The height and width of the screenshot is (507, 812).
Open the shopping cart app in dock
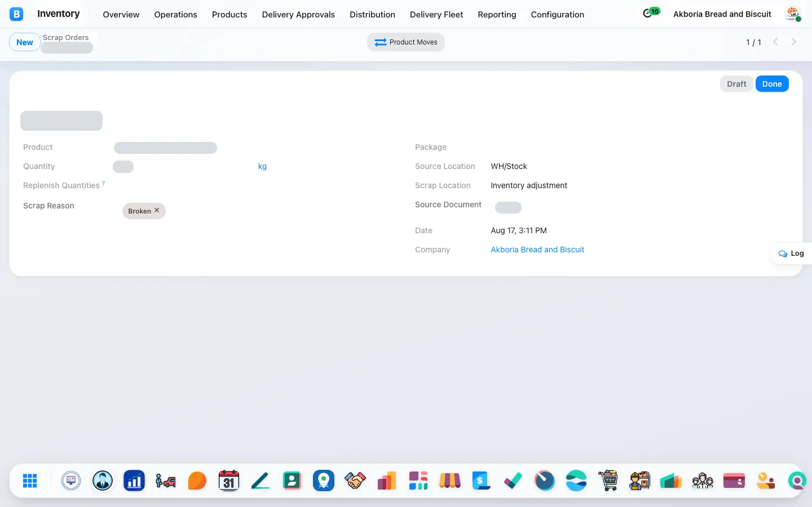pyautogui.click(x=608, y=481)
